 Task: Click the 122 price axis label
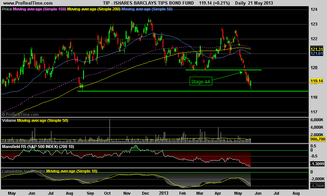(x=314, y=39)
